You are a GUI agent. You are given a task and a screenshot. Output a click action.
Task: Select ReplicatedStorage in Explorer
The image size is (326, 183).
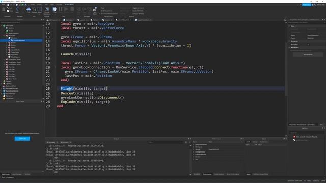click(x=12, y=88)
